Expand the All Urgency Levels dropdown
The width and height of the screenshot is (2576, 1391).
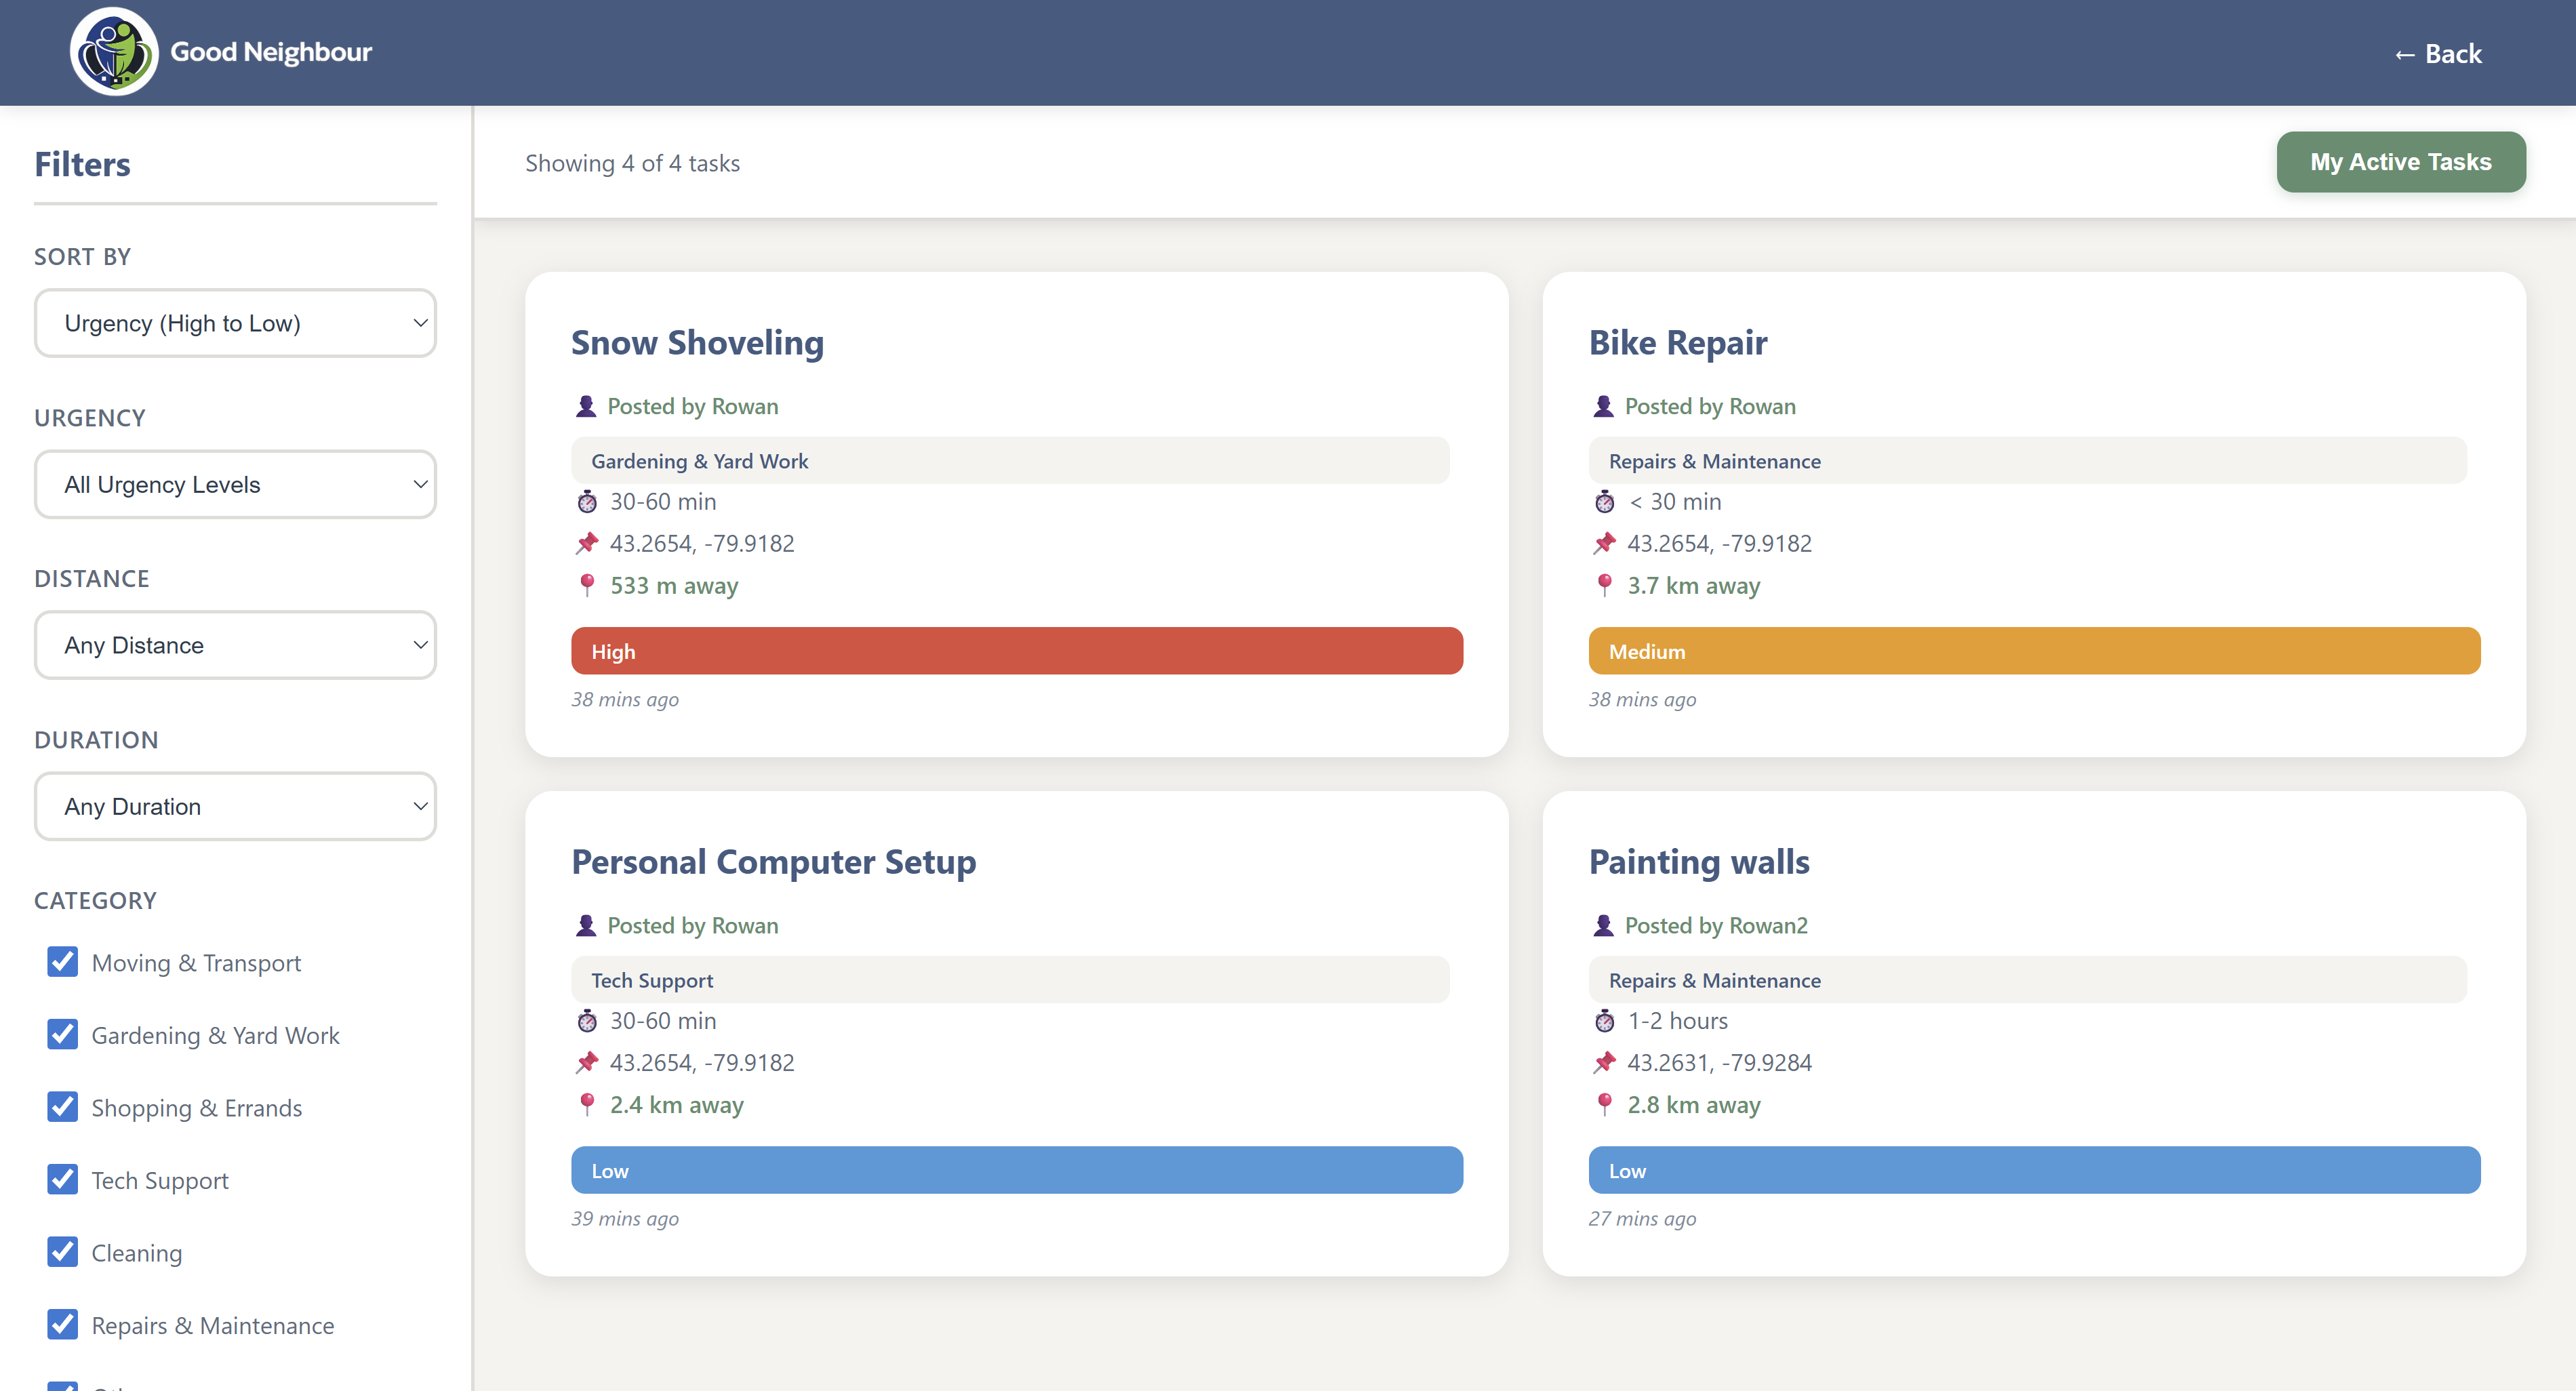(x=235, y=484)
